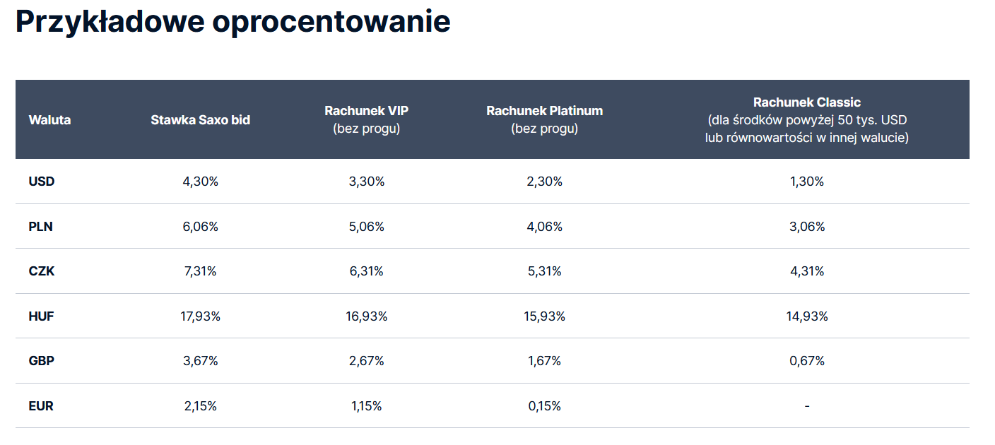Select the "Stawka Saxo bid" column header
Viewport: 995px width, 445px height.
(200, 119)
